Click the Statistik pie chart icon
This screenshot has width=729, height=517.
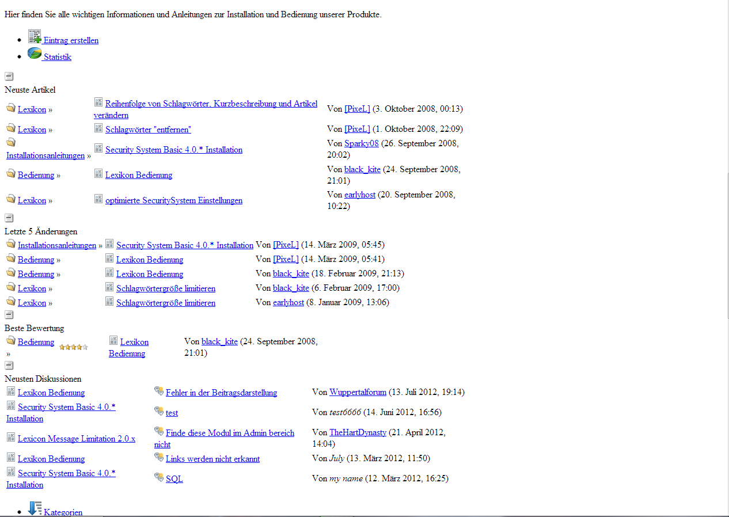coord(35,54)
